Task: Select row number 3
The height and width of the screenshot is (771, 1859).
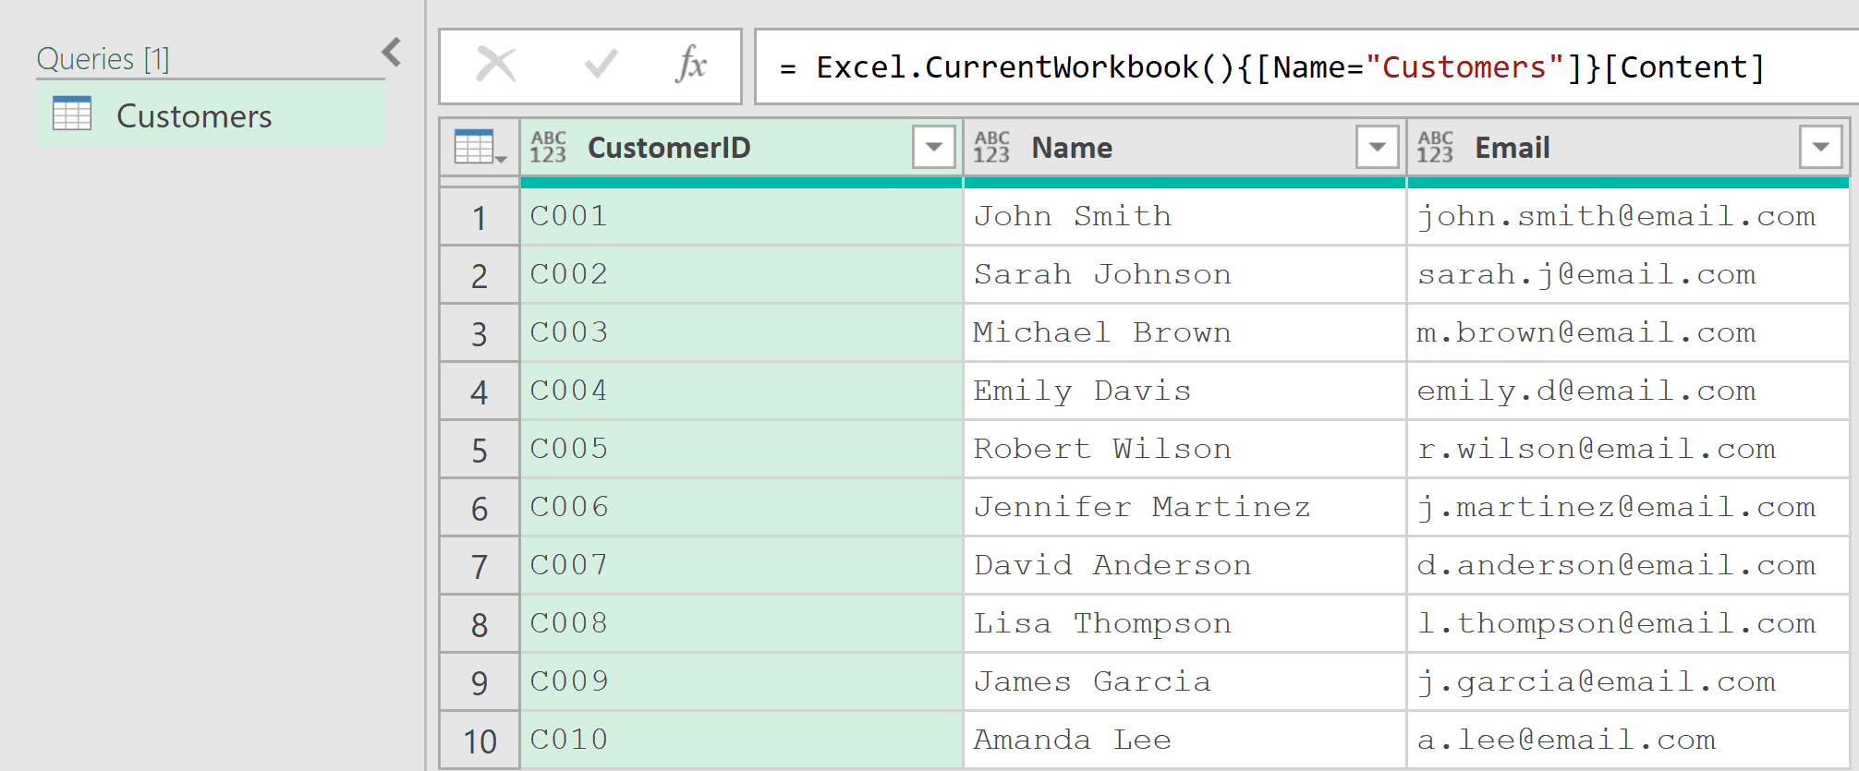Action: [x=479, y=333]
